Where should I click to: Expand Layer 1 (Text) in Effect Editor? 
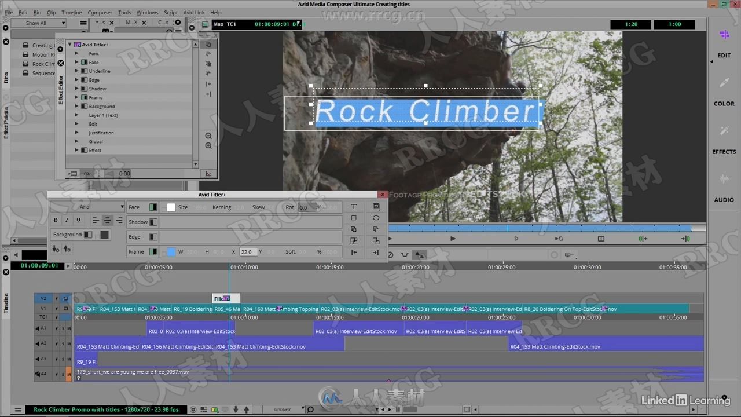click(76, 115)
